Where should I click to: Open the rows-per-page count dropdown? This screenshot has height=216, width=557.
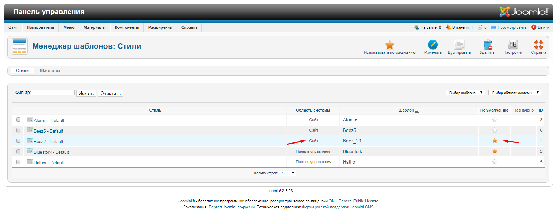click(287, 173)
